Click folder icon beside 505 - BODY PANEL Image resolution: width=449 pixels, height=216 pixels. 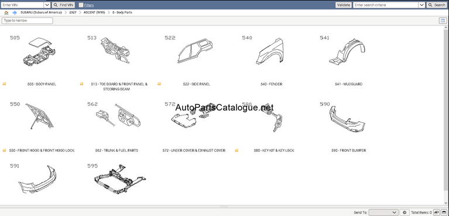[4, 84]
